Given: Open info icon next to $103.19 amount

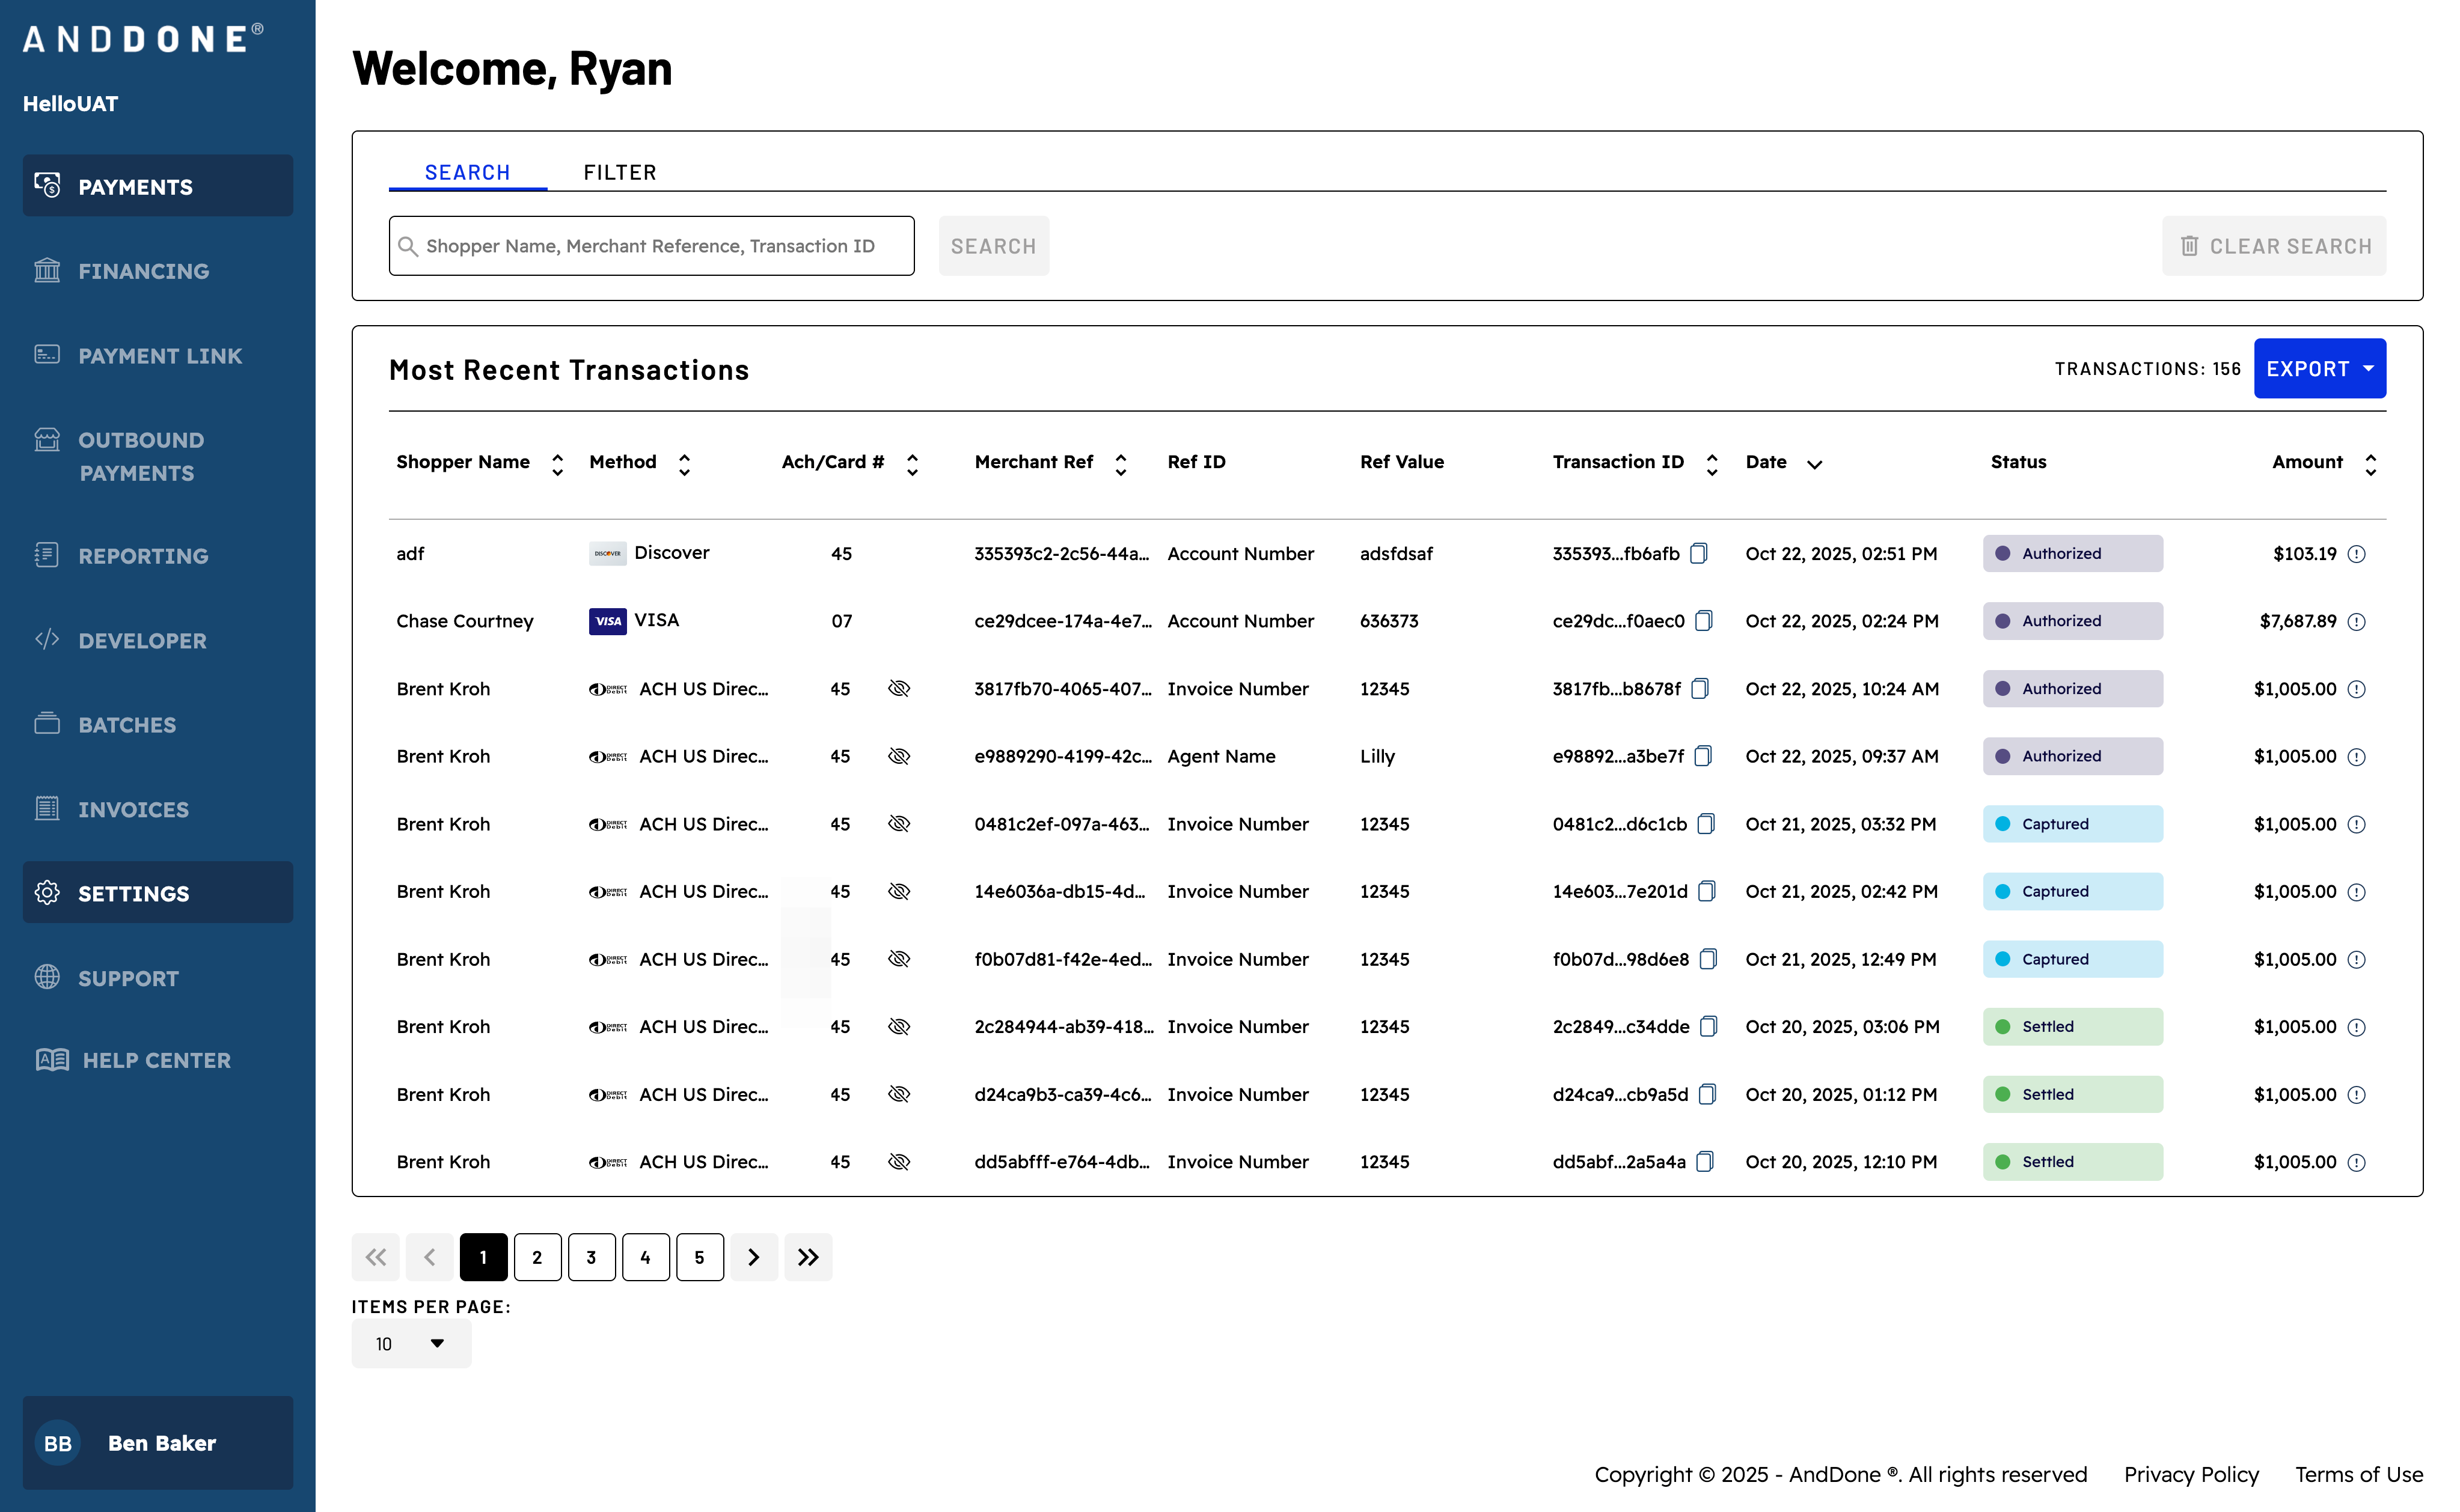Looking at the screenshot, I should click(x=2356, y=554).
